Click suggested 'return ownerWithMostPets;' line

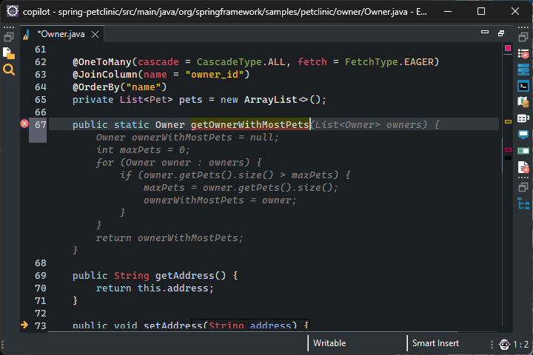[x=170, y=238]
